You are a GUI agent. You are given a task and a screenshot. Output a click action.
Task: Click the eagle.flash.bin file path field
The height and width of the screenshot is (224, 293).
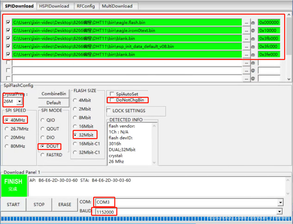pos(127,23)
